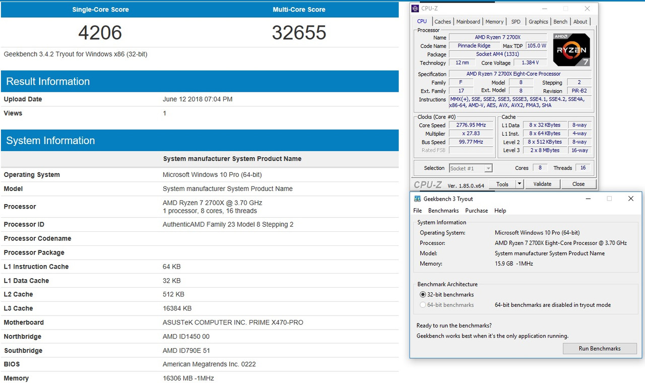Click the Multiplier value x 27.83
Screen dimensions: 645x389
(471, 134)
